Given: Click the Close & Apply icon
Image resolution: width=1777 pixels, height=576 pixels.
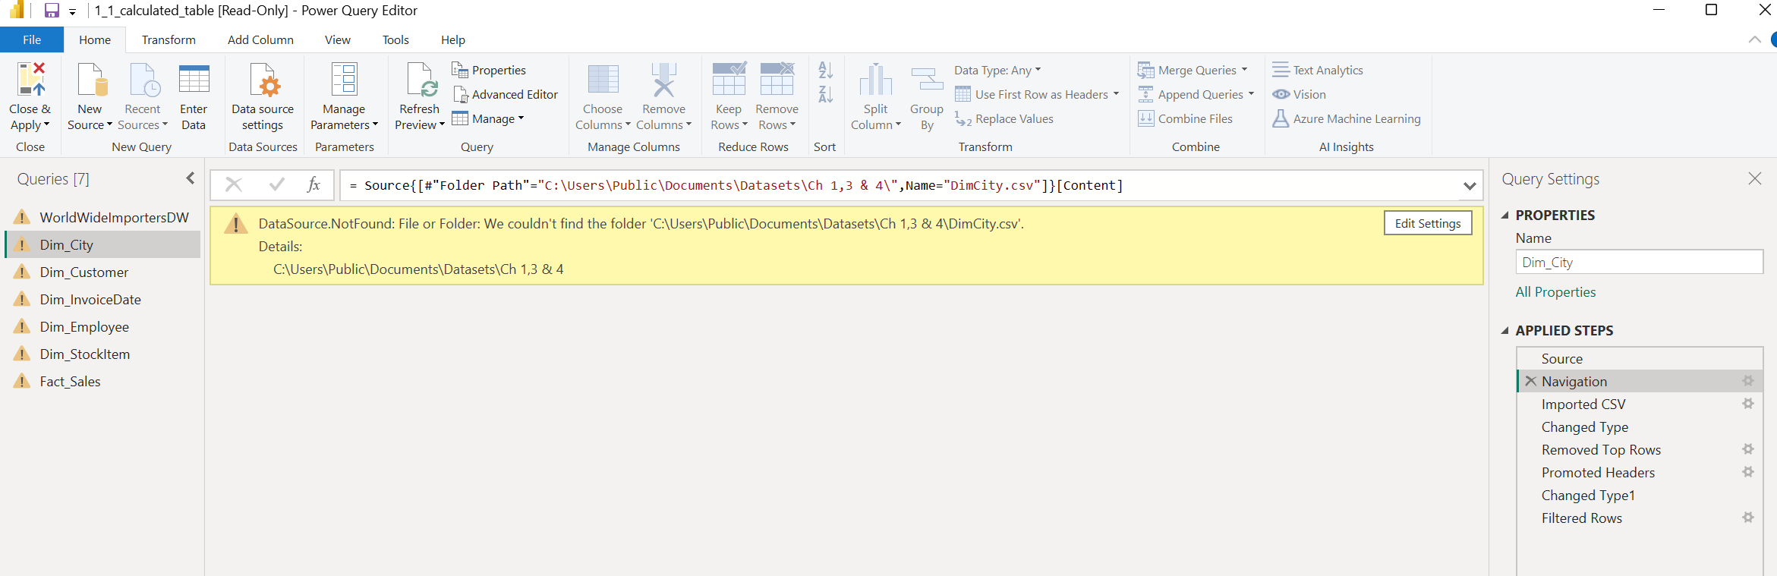Looking at the screenshot, I should tap(30, 79).
